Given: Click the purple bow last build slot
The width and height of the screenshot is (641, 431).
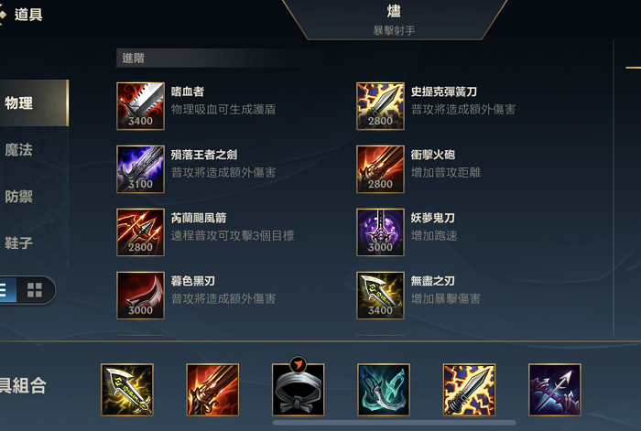Looking at the screenshot, I should click(x=555, y=390).
